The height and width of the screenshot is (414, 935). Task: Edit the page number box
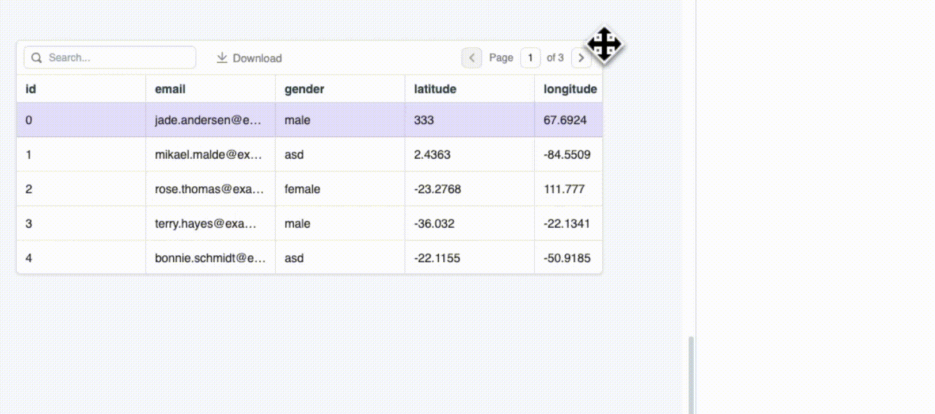[530, 58]
